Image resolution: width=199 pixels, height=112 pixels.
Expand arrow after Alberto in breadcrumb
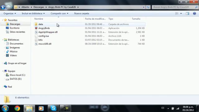click(31, 7)
